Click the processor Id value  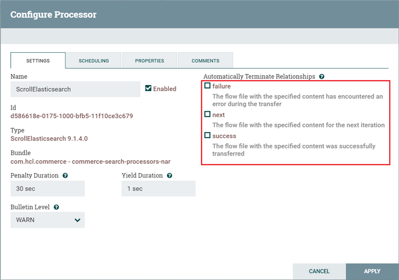tap(72, 116)
